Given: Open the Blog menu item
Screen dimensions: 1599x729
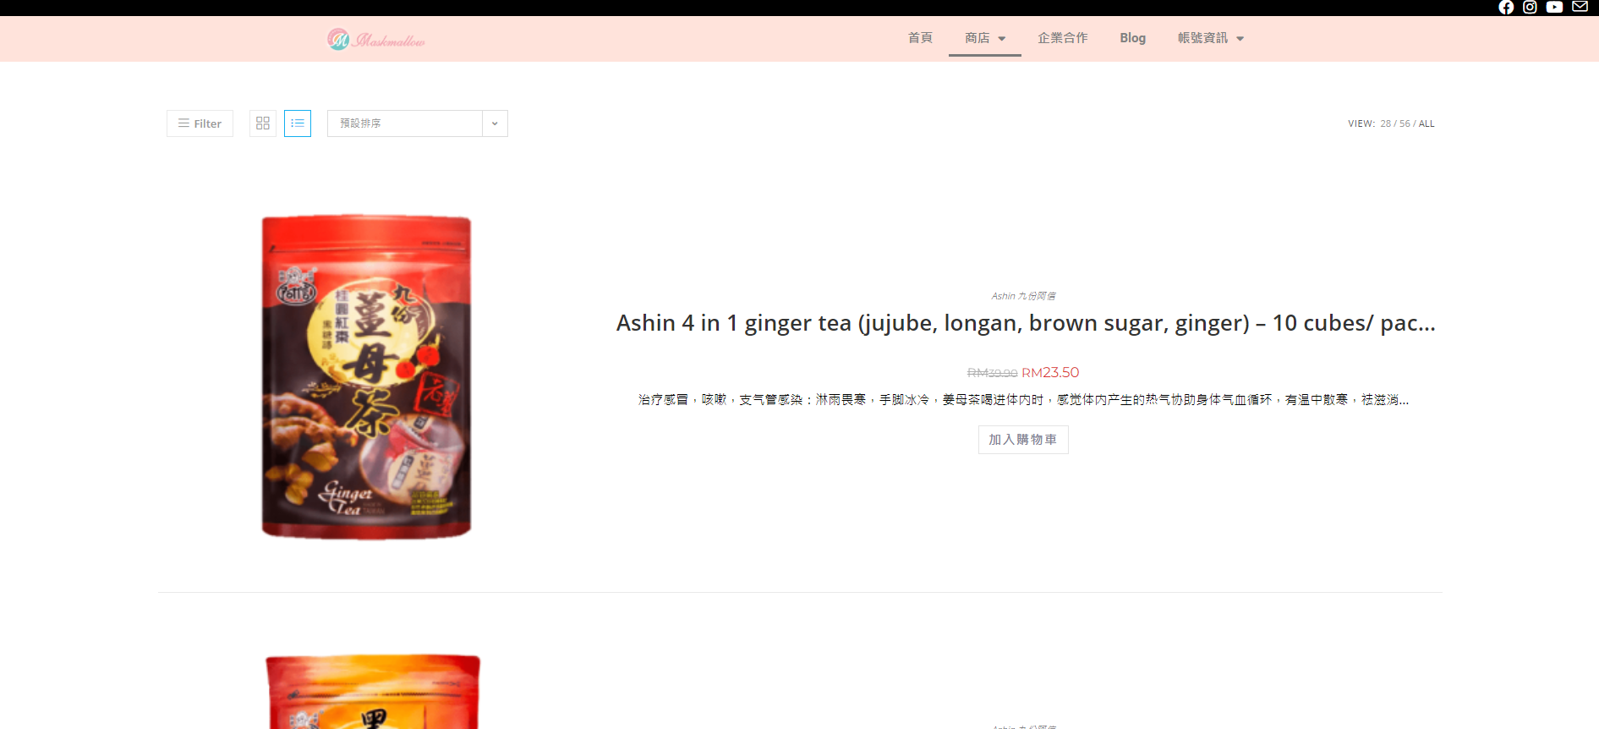Looking at the screenshot, I should click(x=1133, y=38).
